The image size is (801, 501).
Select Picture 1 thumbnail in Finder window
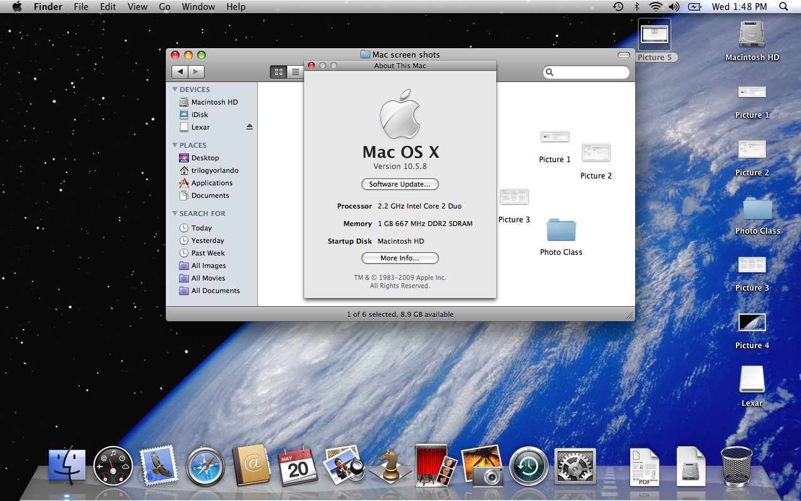click(x=555, y=137)
